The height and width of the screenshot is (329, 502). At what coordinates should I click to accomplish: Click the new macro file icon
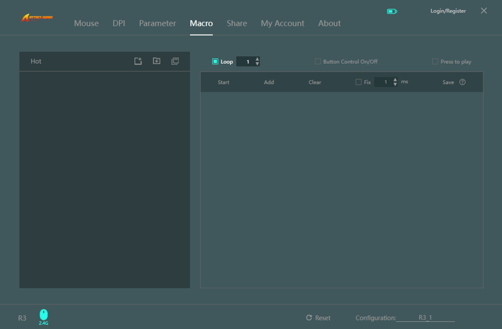[x=138, y=61]
